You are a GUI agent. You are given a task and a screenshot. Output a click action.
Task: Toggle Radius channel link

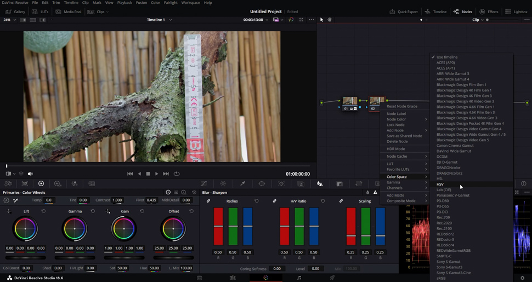pos(208,201)
